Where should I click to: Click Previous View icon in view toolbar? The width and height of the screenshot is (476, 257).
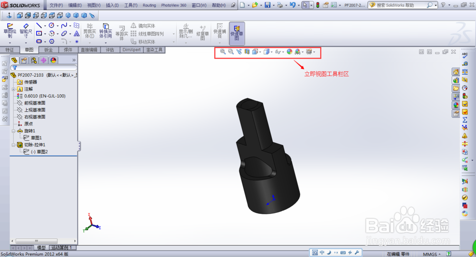coord(239,52)
